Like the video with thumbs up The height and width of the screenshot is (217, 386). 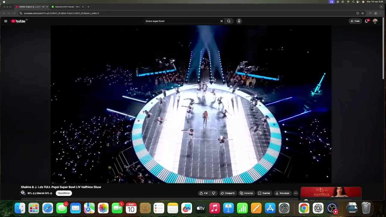(204, 193)
